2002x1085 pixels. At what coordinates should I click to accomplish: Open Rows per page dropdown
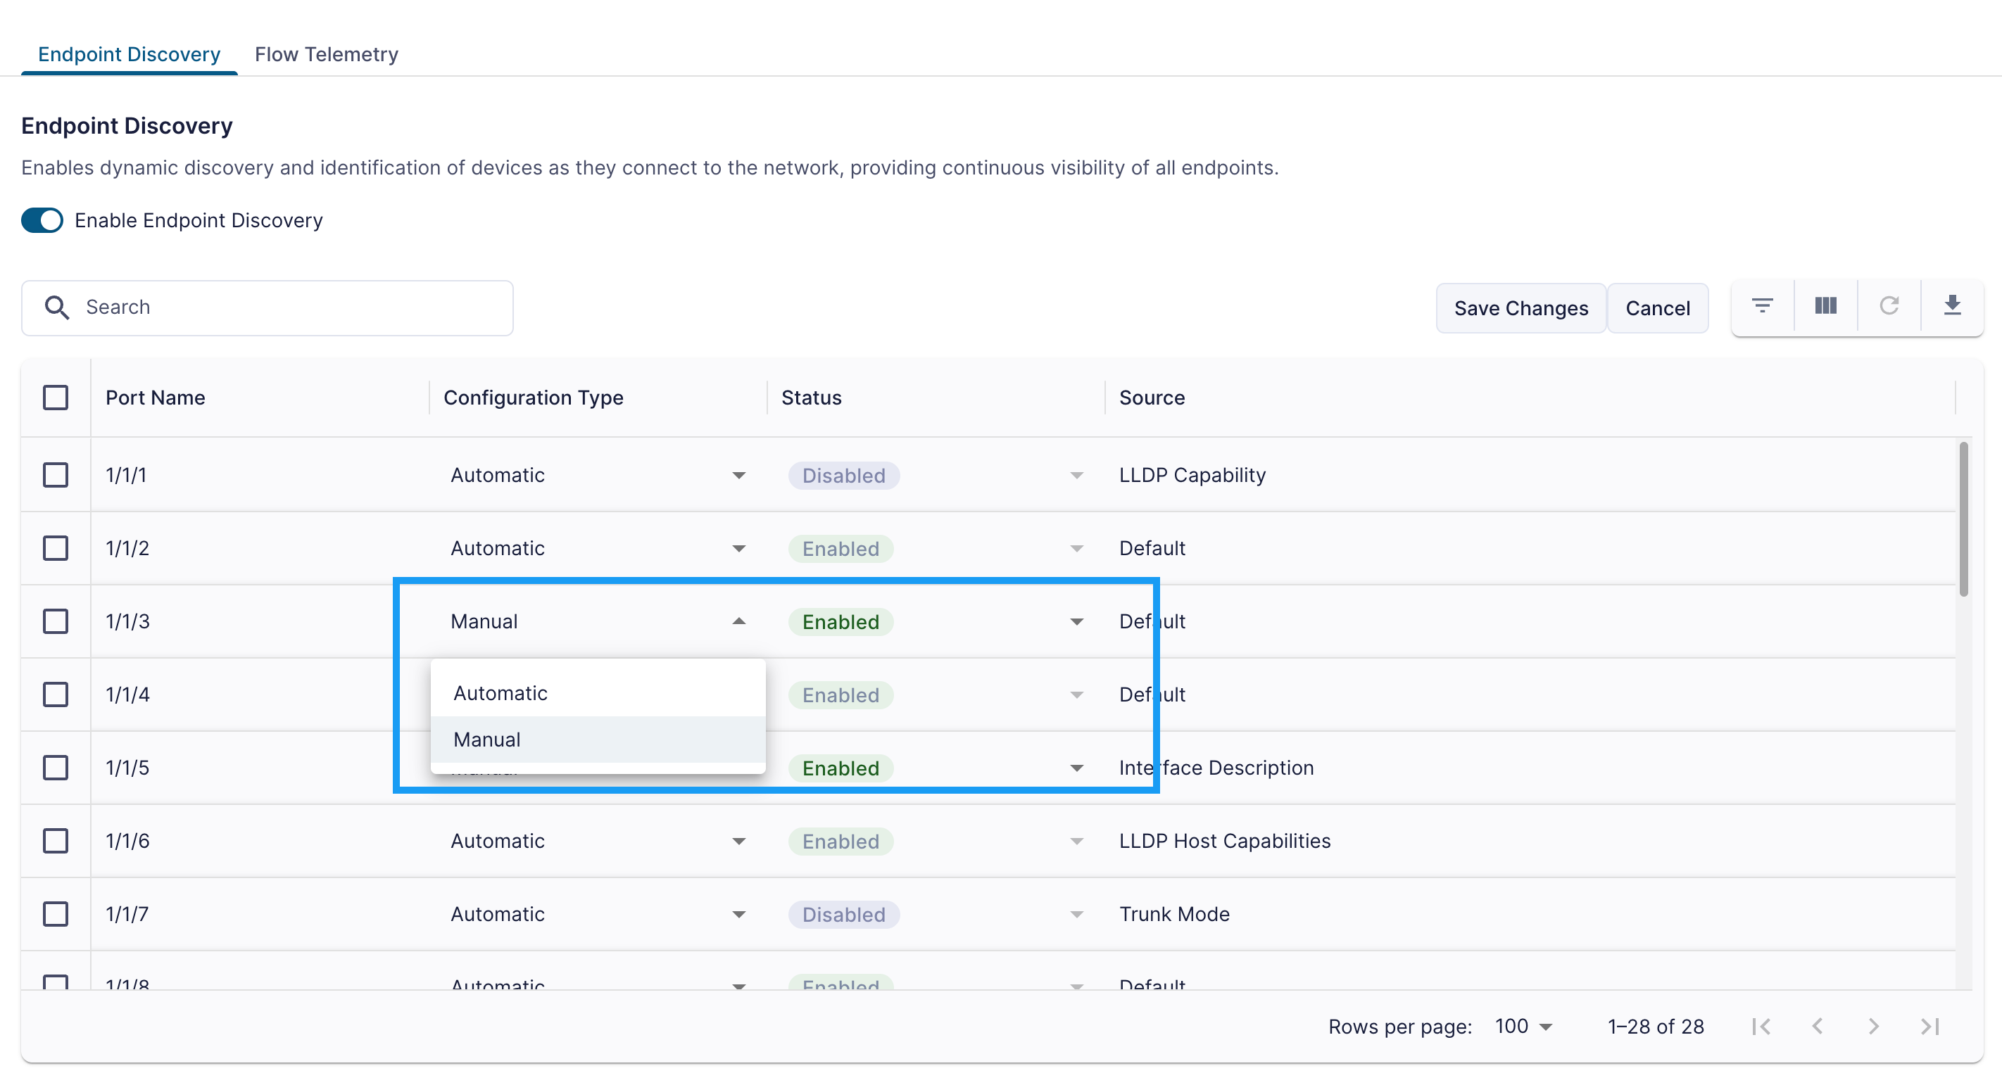coord(1523,1027)
